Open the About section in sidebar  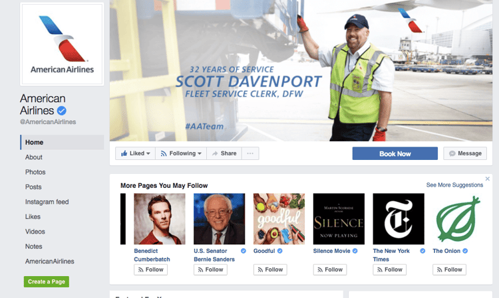(34, 157)
